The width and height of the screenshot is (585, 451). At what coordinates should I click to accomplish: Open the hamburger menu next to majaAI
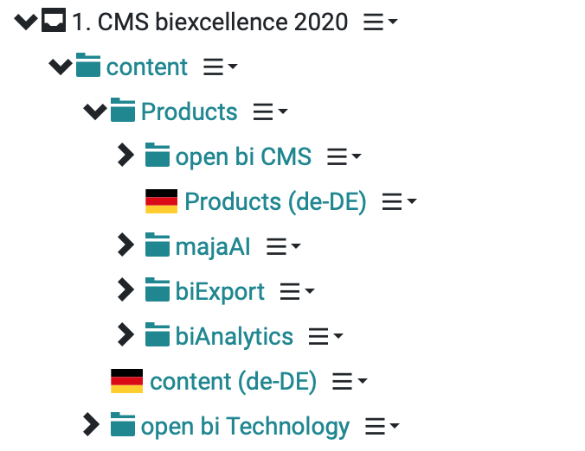pos(284,246)
